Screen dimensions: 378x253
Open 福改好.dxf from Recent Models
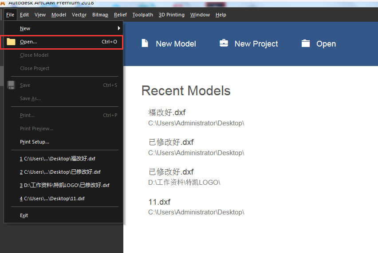coord(167,113)
